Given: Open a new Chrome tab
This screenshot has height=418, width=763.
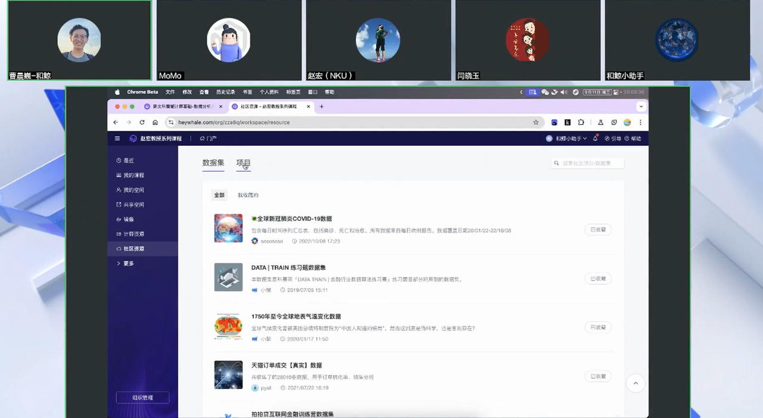Looking at the screenshot, I should [321, 107].
